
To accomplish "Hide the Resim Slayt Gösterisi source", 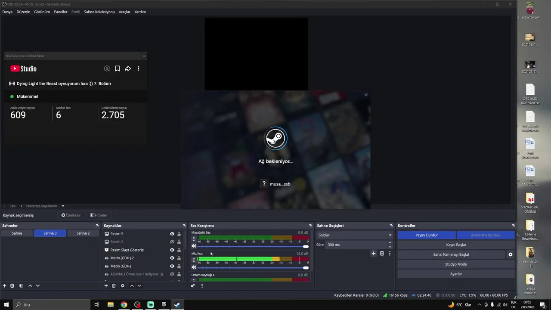I will [172, 250].
